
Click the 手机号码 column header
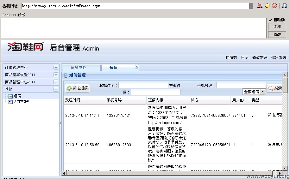click(126, 100)
